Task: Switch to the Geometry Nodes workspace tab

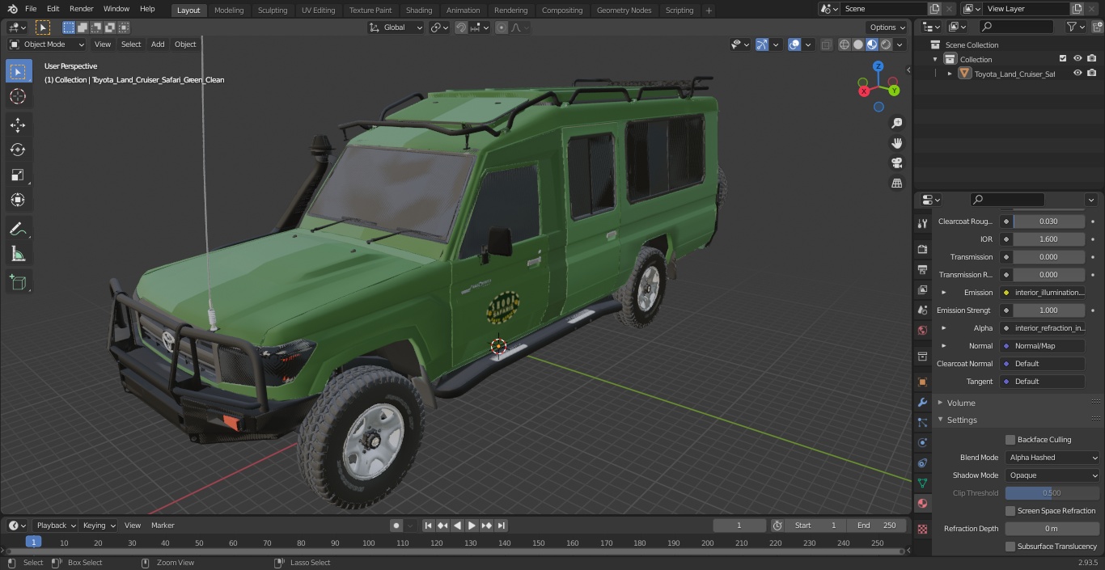Action: click(x=624, y=11)
